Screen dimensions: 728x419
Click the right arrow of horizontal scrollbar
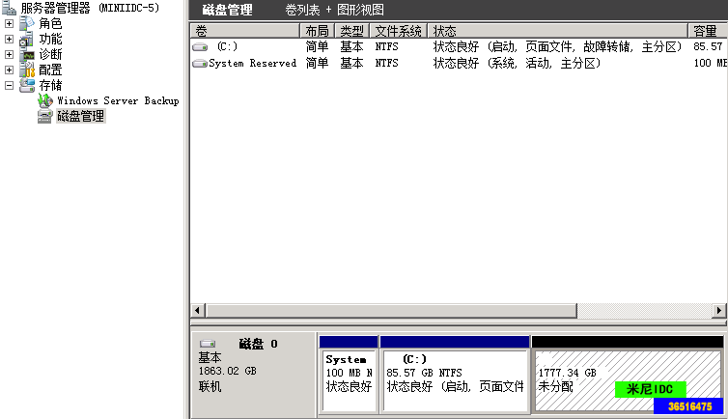[x=718, y=311]
